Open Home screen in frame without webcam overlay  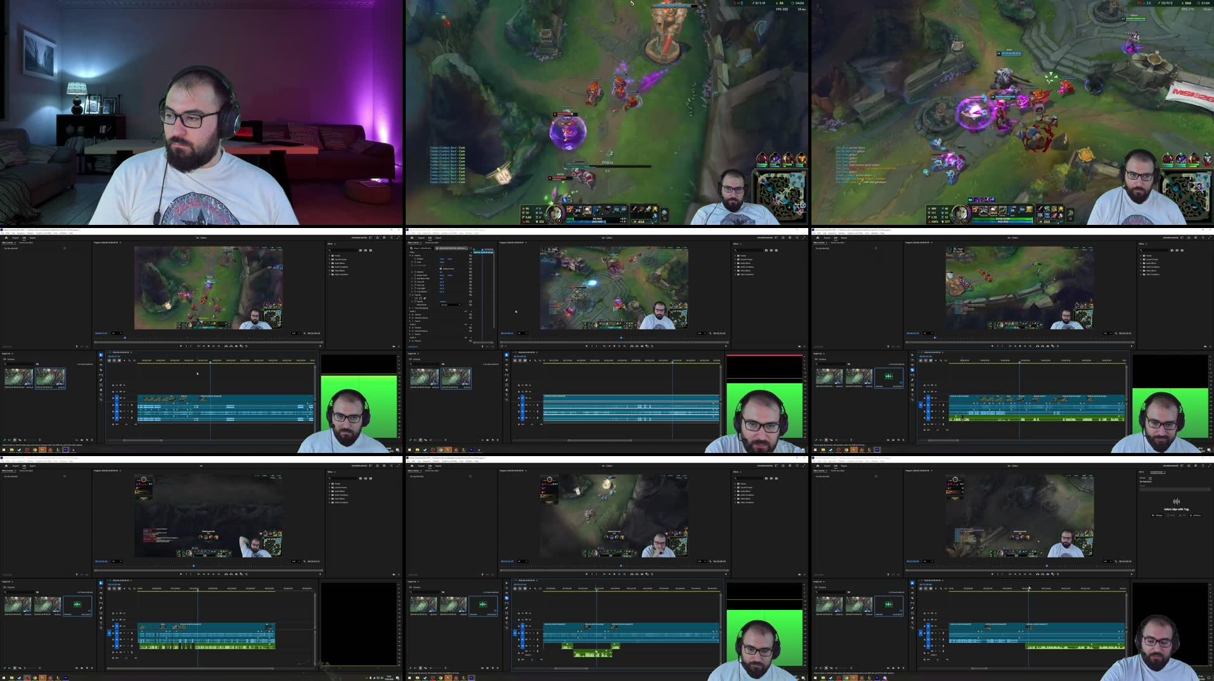6,466
